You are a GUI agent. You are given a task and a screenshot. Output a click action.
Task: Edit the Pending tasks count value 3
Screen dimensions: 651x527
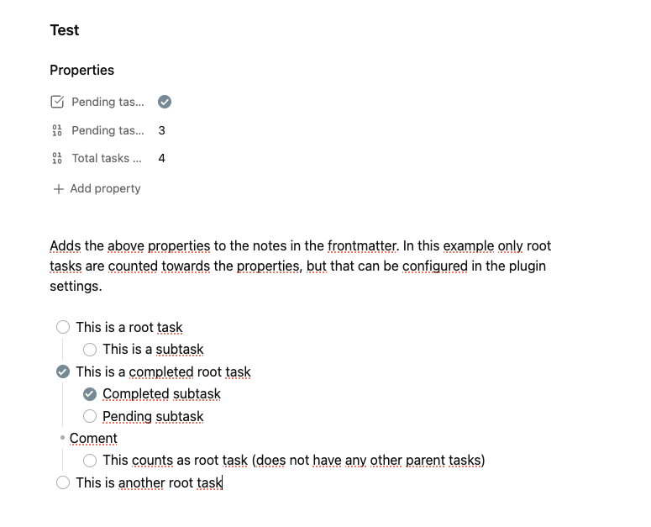pyautogui.click(x=161, y=130)
